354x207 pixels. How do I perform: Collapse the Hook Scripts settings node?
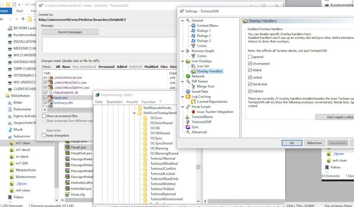[182, 106]
